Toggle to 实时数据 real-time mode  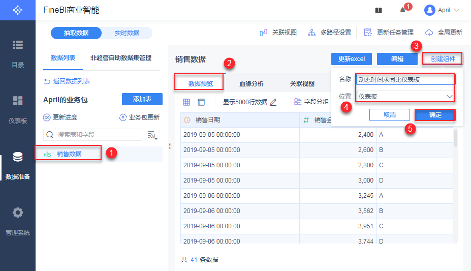coord(127,33)
